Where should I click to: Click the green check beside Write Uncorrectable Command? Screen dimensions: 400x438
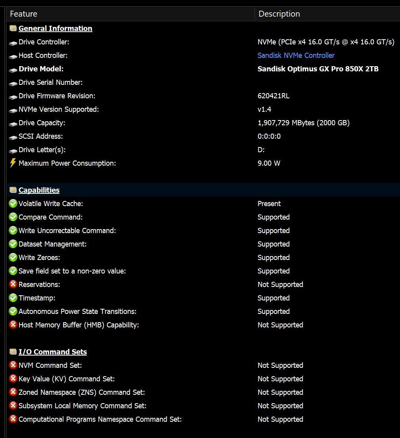13,230
